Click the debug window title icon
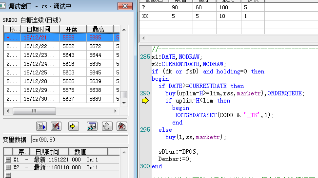This screenshot has width=318, height=178. [2, 6]
